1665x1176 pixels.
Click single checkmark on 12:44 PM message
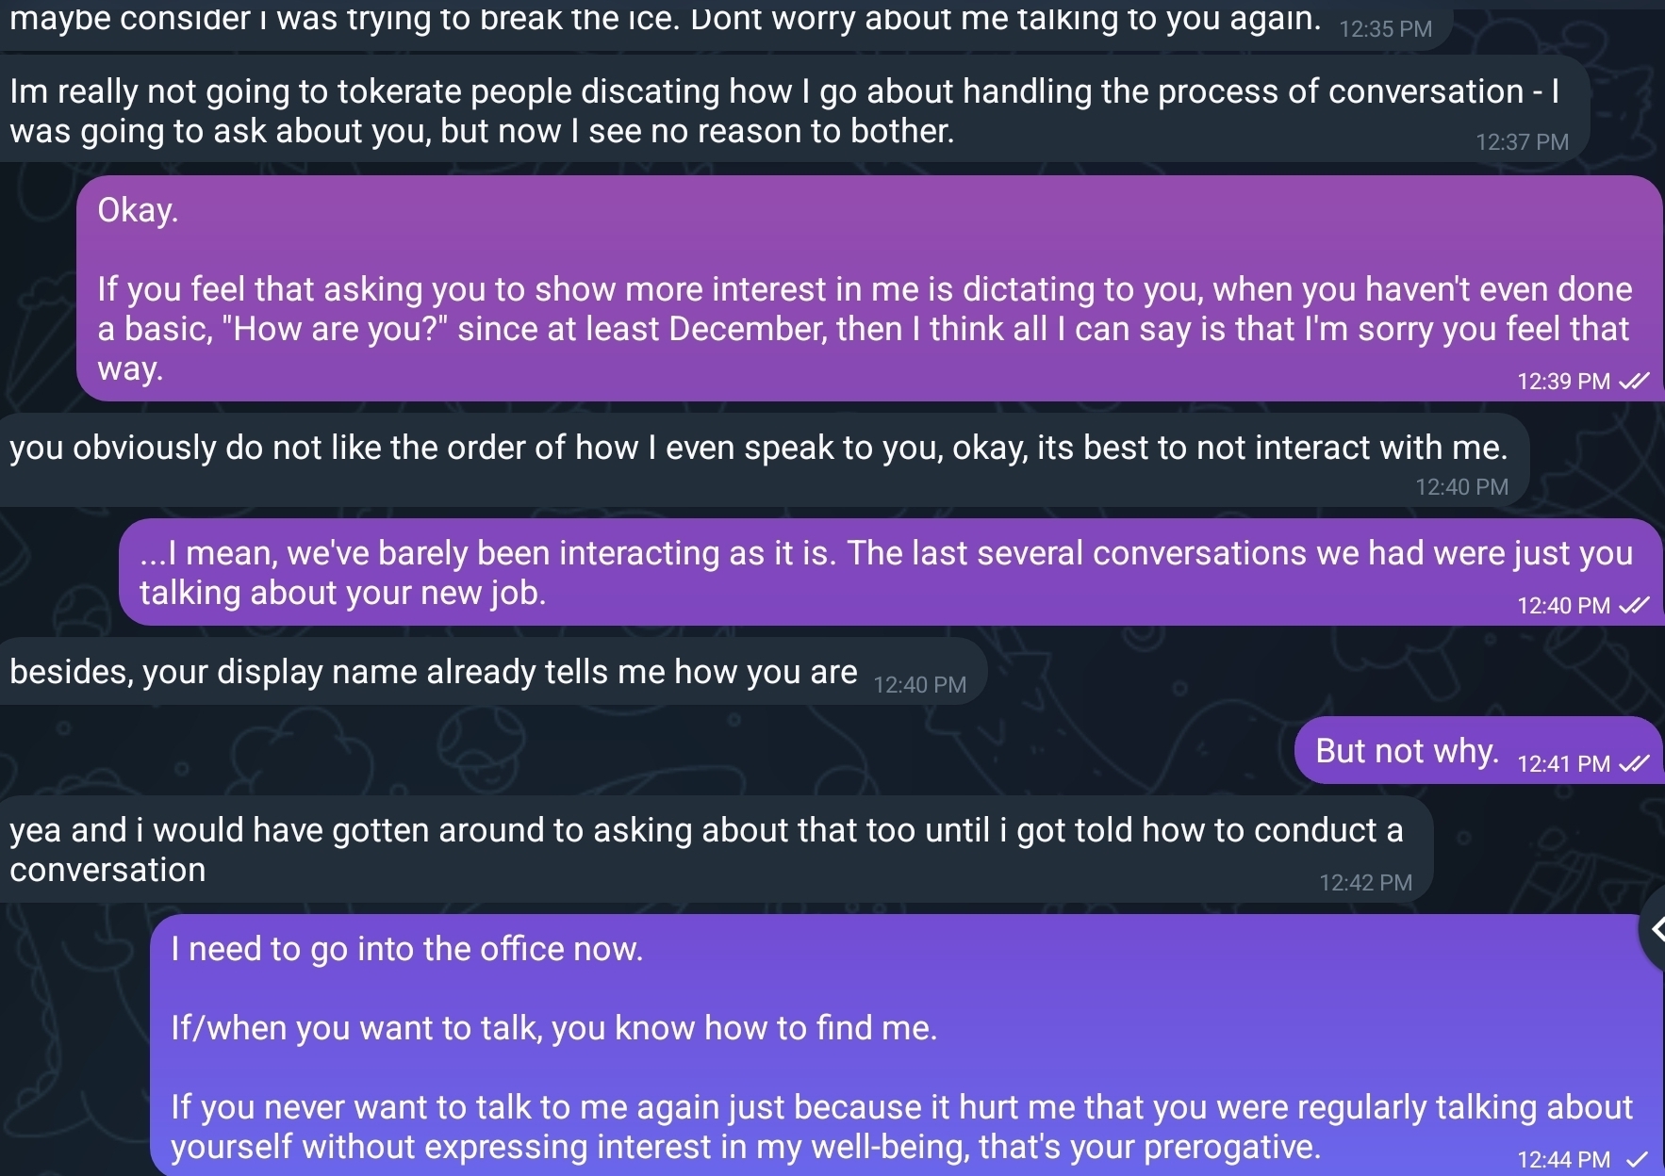coord(1638,1158)
